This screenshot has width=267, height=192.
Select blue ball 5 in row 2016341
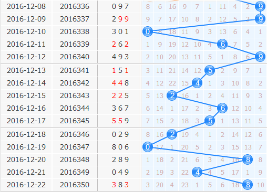pos(210,70)
